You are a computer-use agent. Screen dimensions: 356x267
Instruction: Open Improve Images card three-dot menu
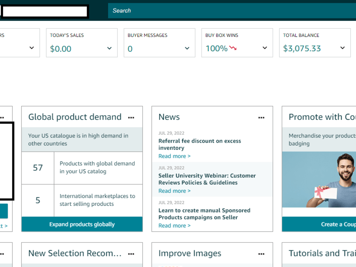click(x=261, y=254)
